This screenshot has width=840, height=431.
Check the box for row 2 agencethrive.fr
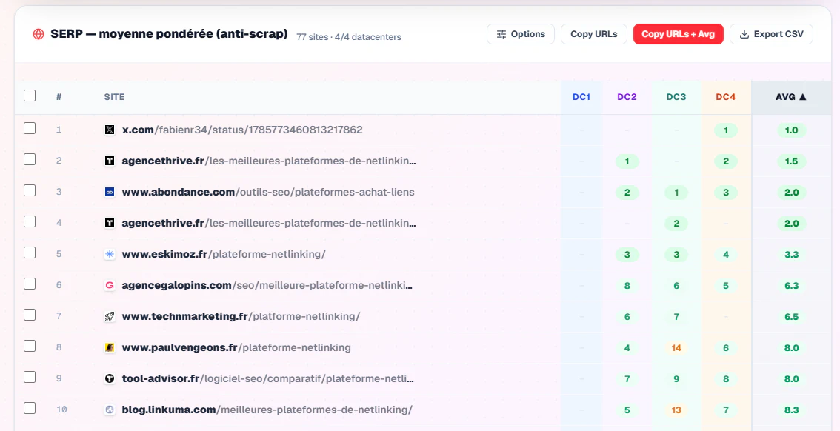(30, 159)
